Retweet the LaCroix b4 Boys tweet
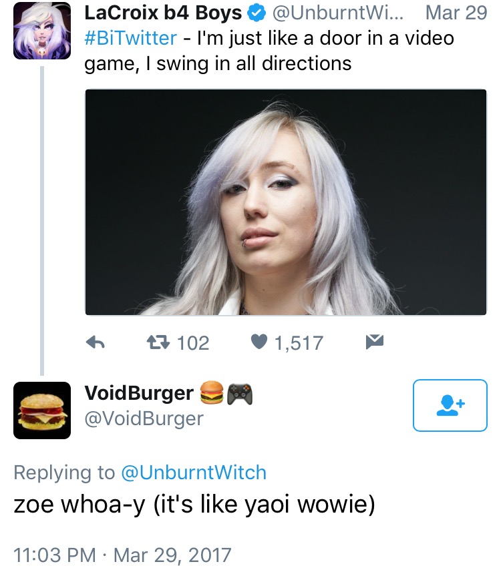This screenshot has width=501, height=568. click(x=158, y=342)
